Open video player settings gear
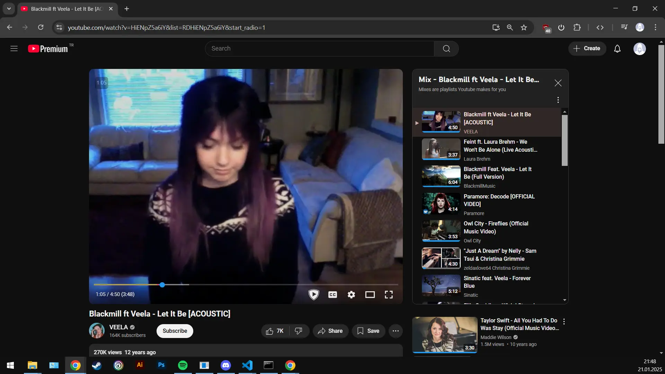 point(351,294)
